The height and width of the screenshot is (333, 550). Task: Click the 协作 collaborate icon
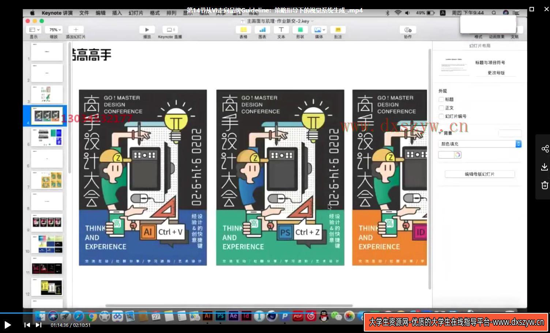[x=408, y=30]
